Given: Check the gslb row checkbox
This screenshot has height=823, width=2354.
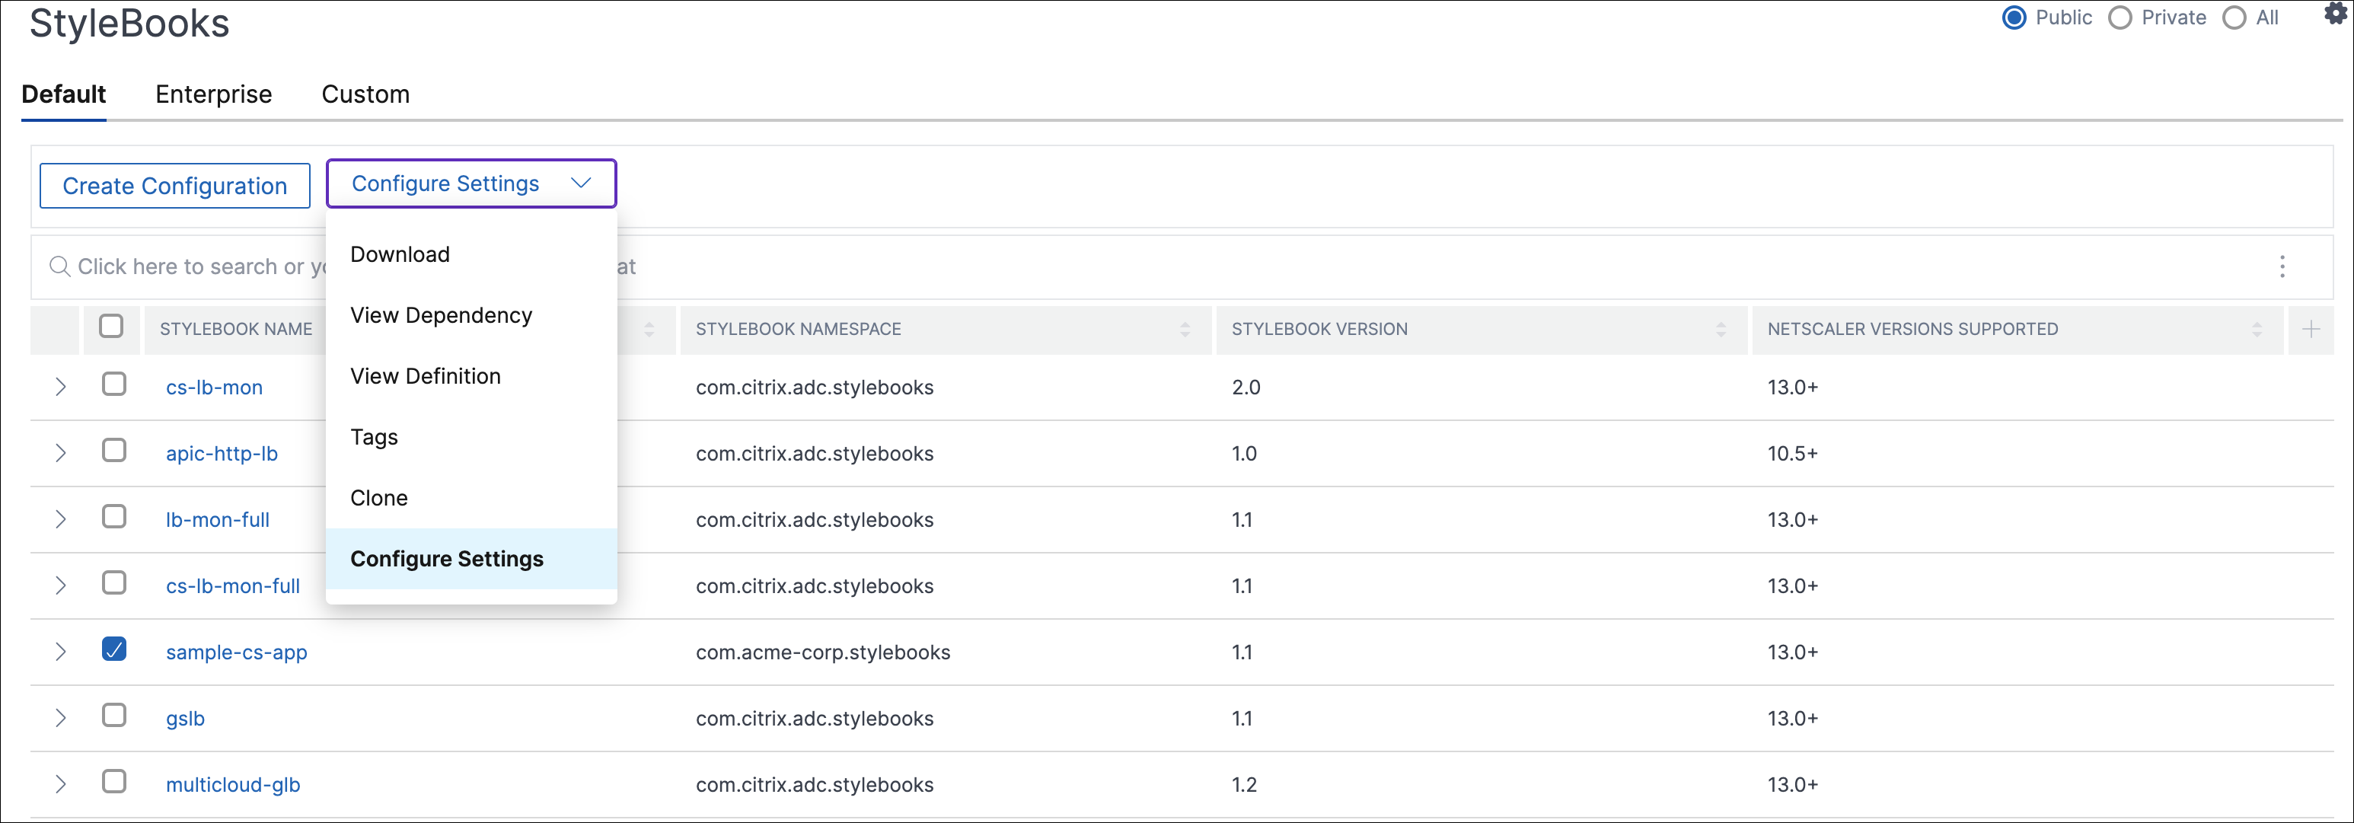Looking at the screenshot, I should [114, 715].
